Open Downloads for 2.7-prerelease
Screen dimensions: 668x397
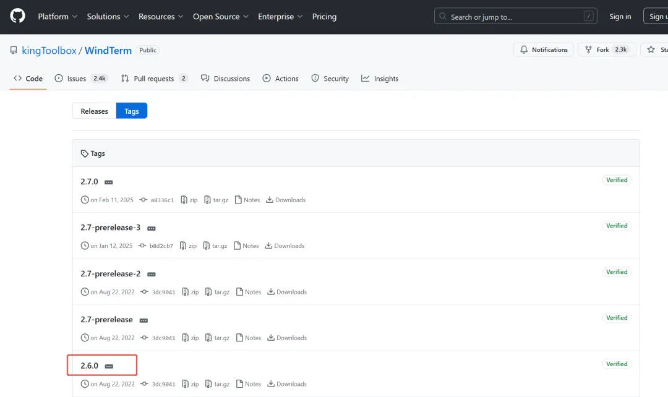coord(287,338)
